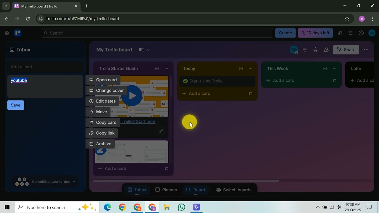Switch to the Planner tab

point(166,190)
